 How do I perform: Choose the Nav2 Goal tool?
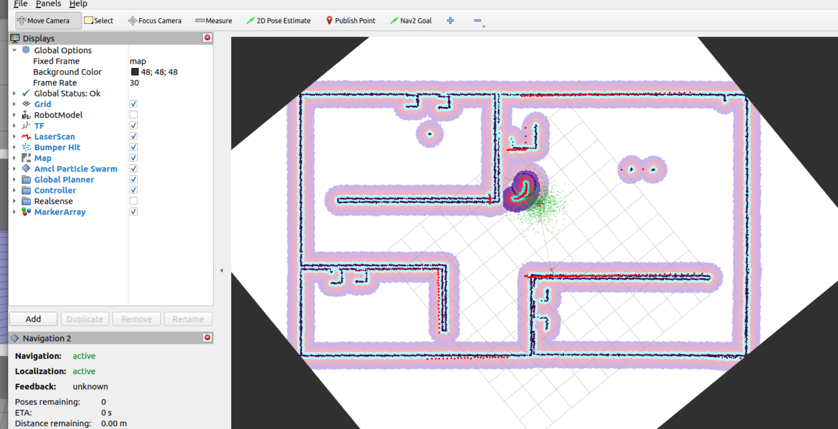click(x=411, y=20)
